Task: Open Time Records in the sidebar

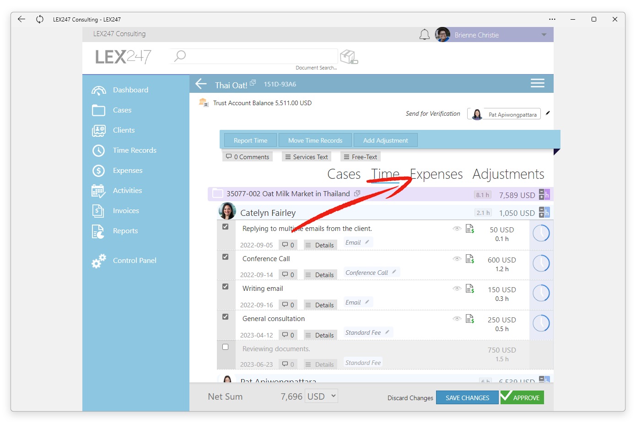Action: click(x=135, y=150)
